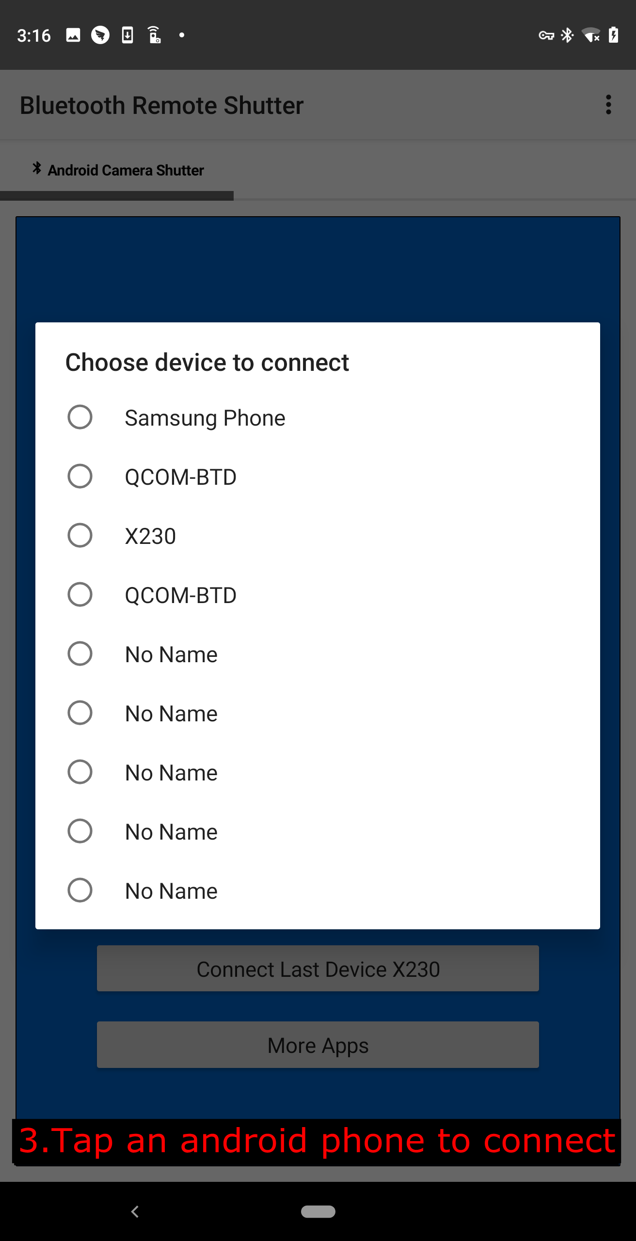Select the first QCOM-BTD radio button
The image size is (636, 1241).
coord(80,476)
